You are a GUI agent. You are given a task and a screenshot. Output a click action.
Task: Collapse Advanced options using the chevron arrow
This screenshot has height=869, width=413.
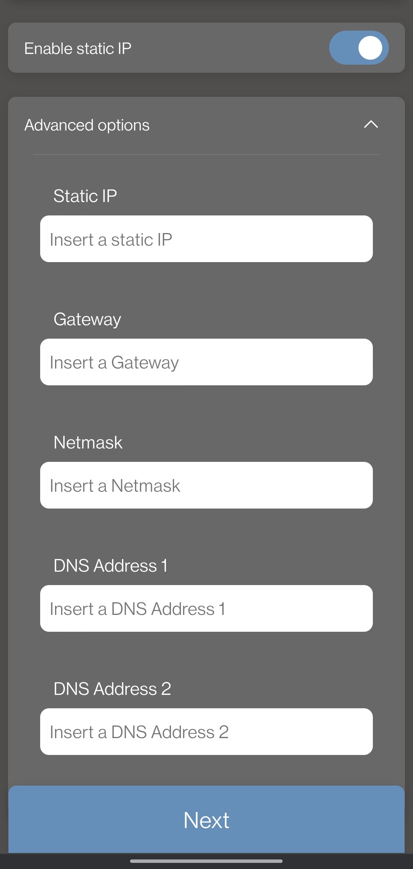click(371, 124)
